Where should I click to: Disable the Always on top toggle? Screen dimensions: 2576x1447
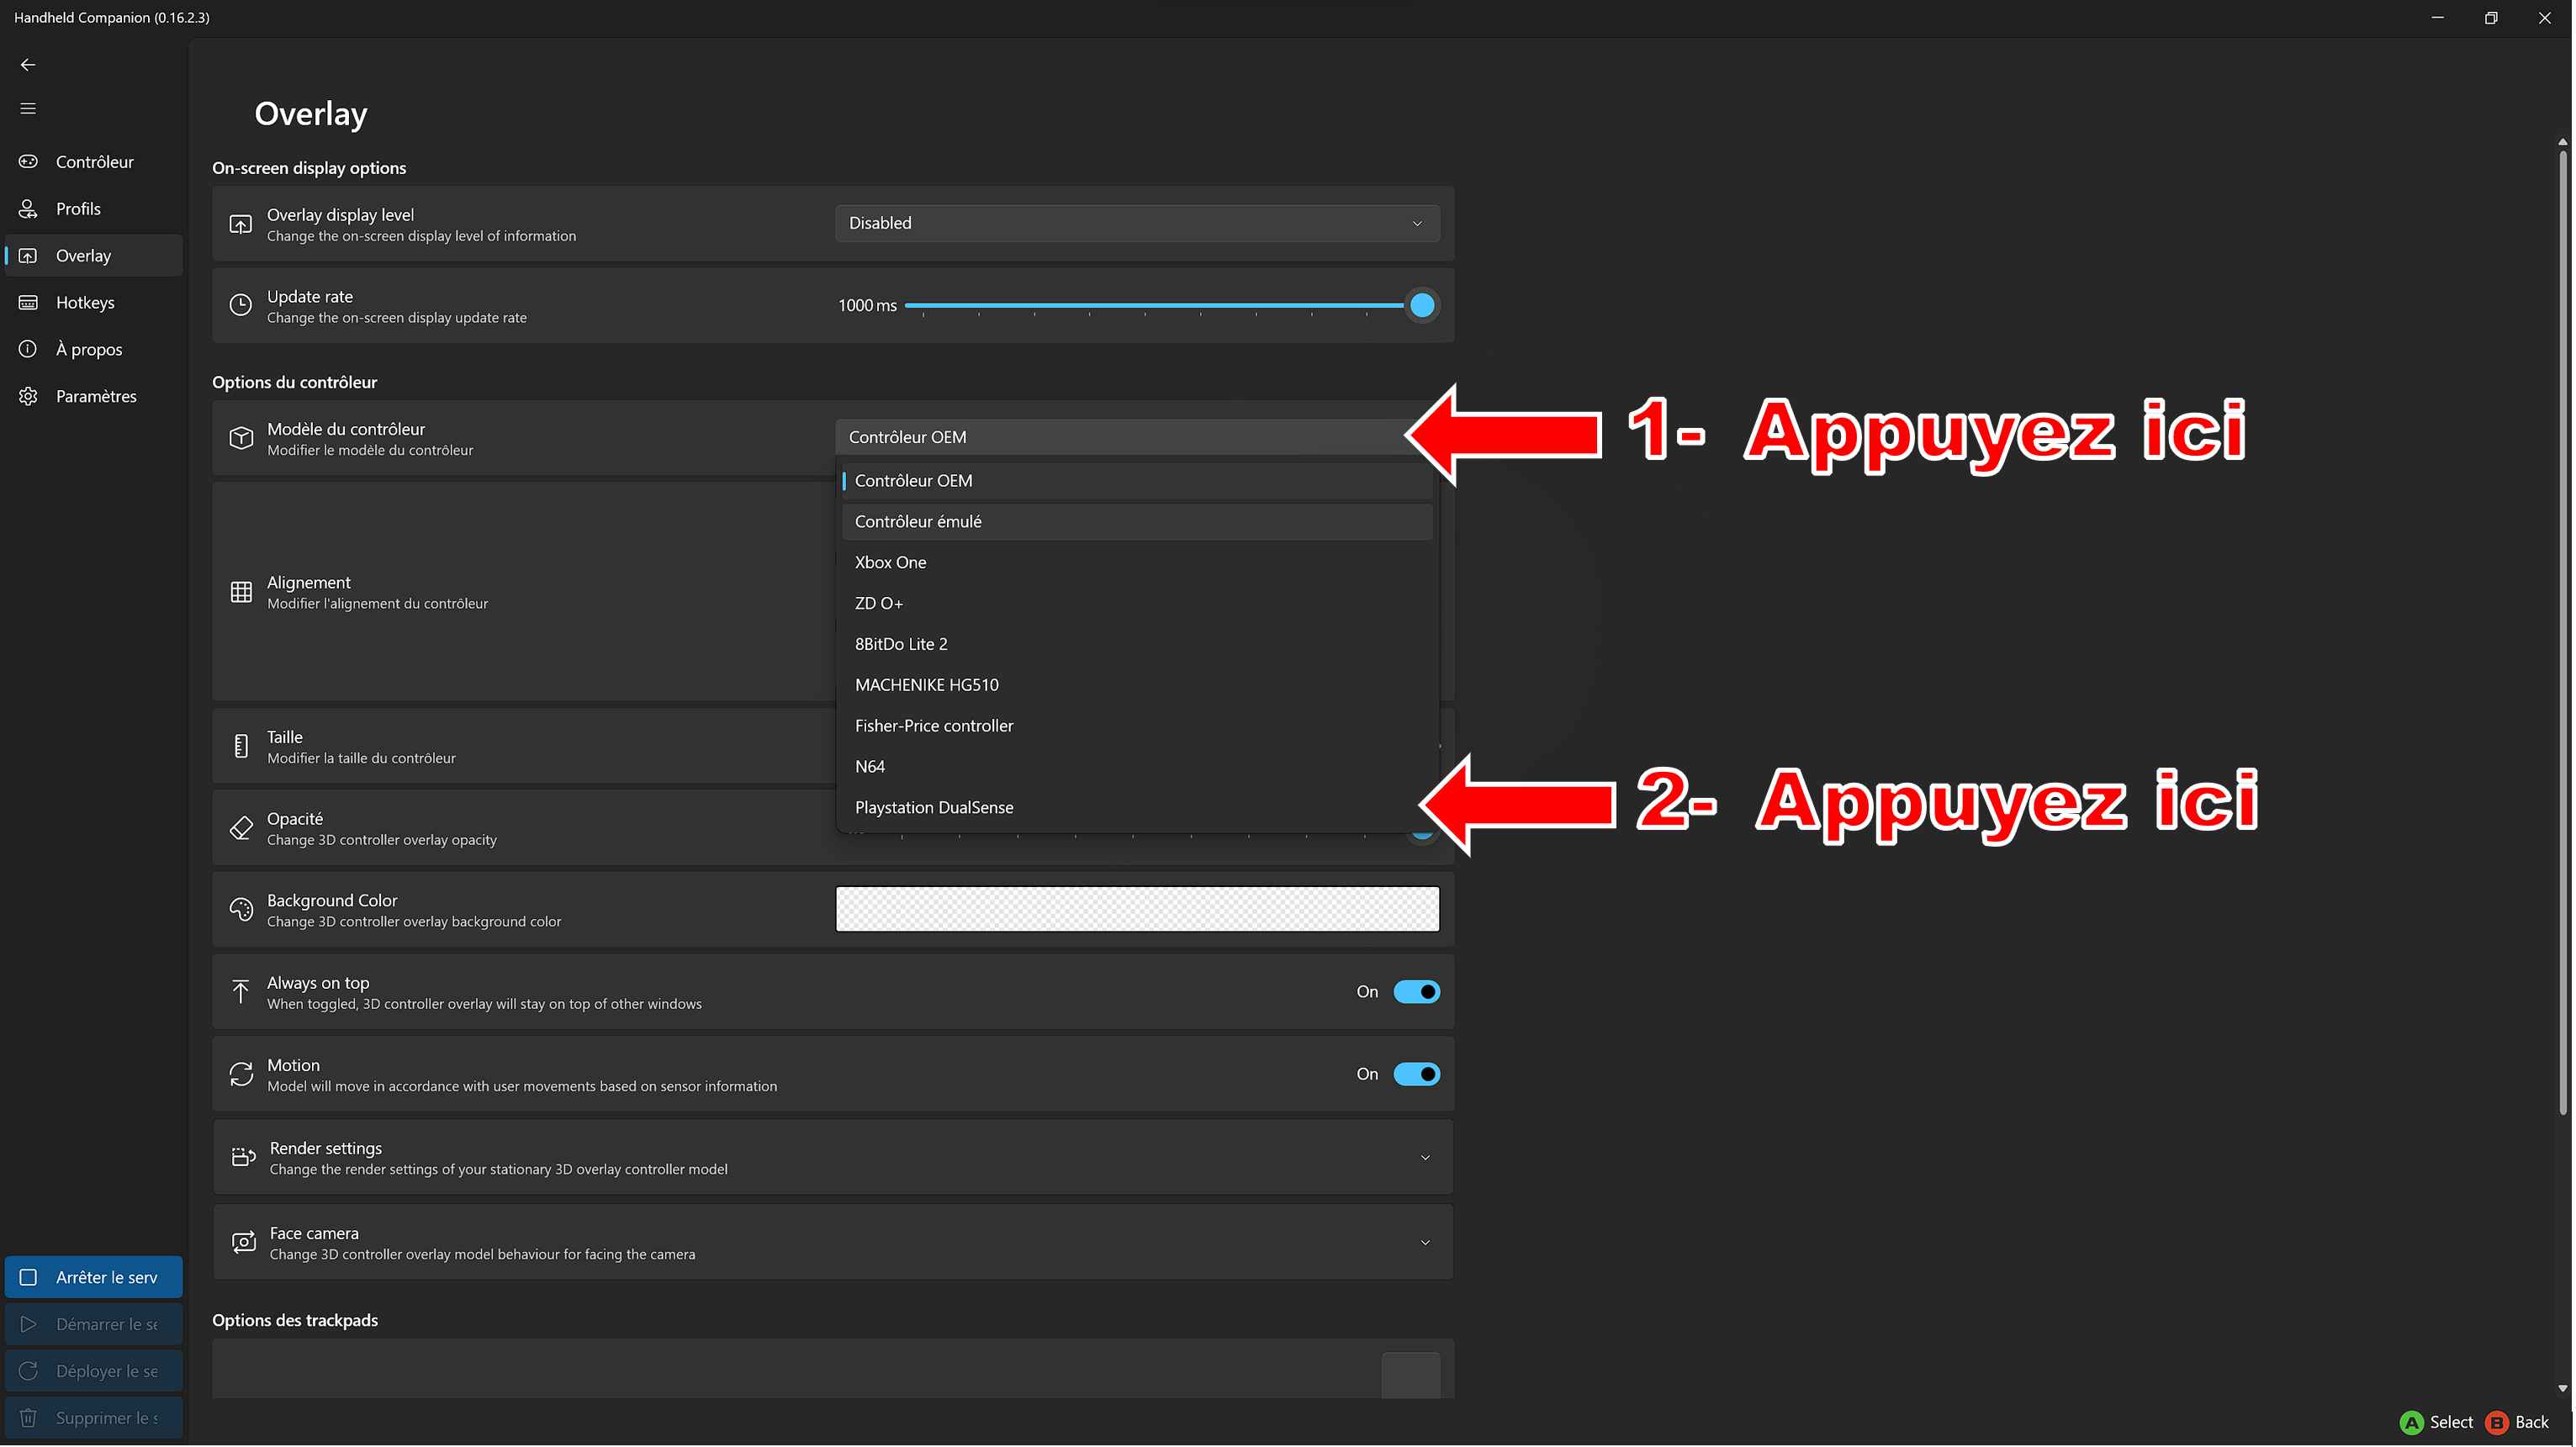click(1417, 992)
